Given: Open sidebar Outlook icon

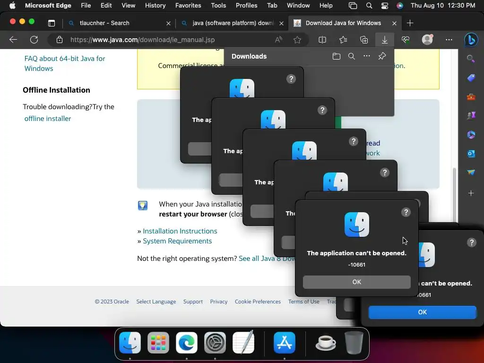Looking at the screenshot, I should pos(471,154).
